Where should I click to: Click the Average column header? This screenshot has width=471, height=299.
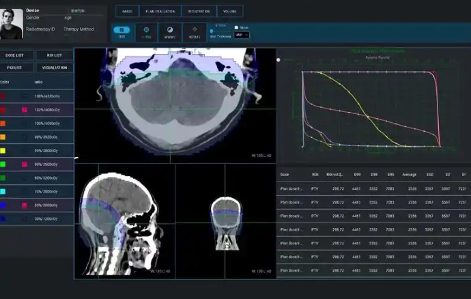pyautogui.click(x=409, y=175)
